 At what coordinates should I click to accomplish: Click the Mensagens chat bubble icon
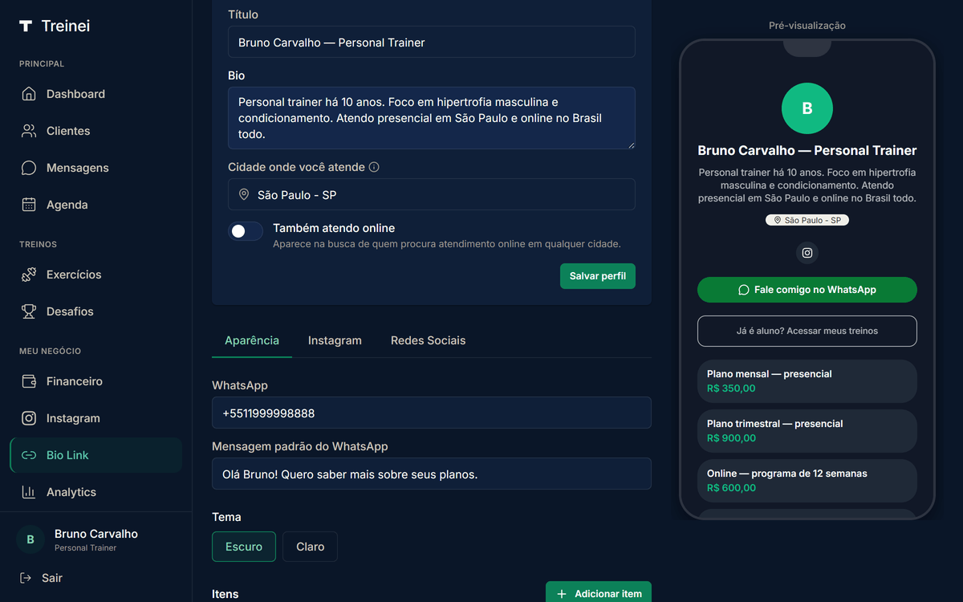[29, 168]
